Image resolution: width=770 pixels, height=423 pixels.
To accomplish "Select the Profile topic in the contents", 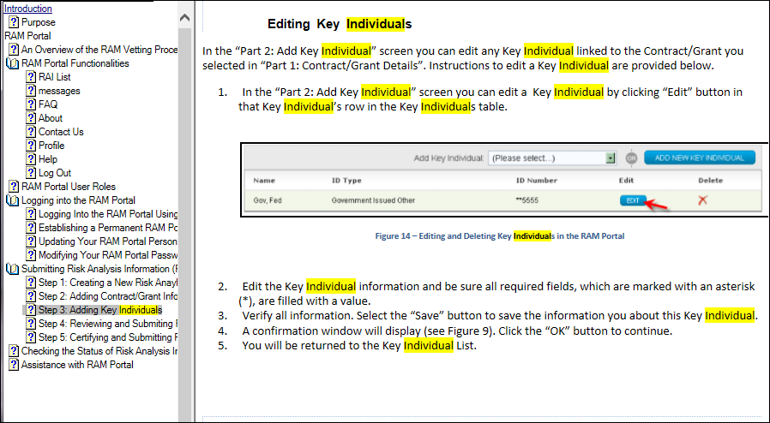I will pyautogui.click(x=51, y=146).
